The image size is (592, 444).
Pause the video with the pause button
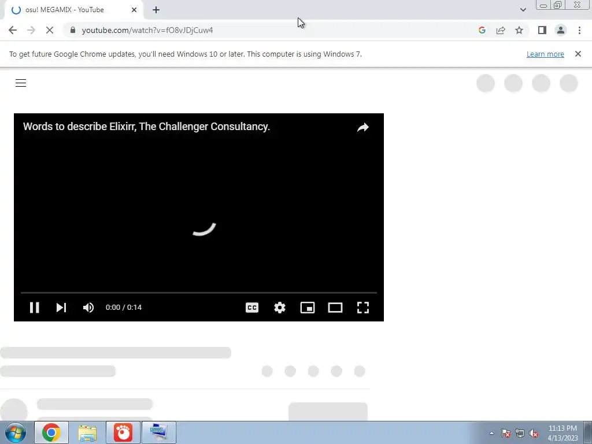click(x=34, y=308)
